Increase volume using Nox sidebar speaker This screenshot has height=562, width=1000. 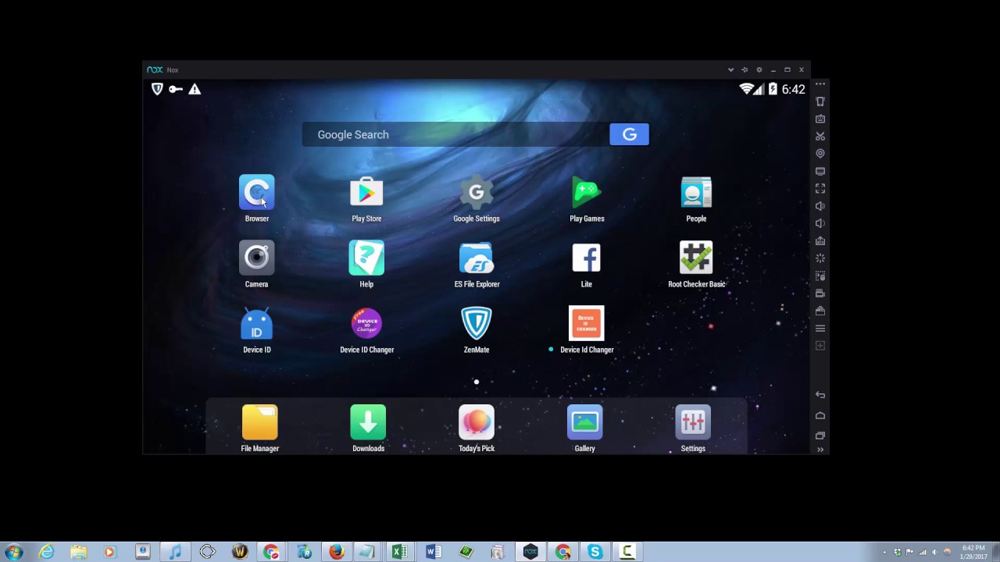point(820,206)
